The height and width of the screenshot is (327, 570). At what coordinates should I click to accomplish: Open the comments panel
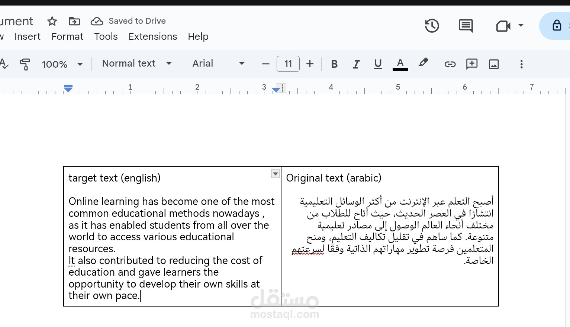click(465, 26)
